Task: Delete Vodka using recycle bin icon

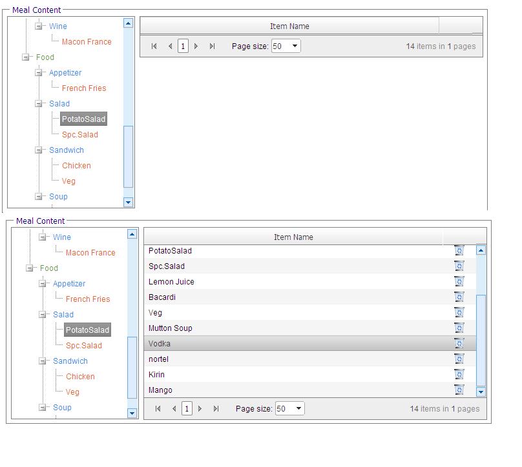Action: pos(459,343)
